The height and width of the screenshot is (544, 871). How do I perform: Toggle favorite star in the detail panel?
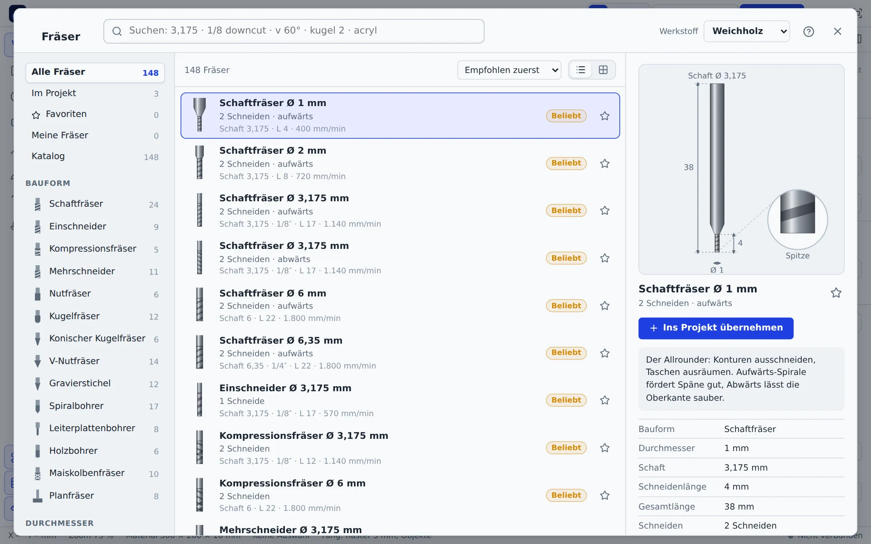(x=836, y=293)
